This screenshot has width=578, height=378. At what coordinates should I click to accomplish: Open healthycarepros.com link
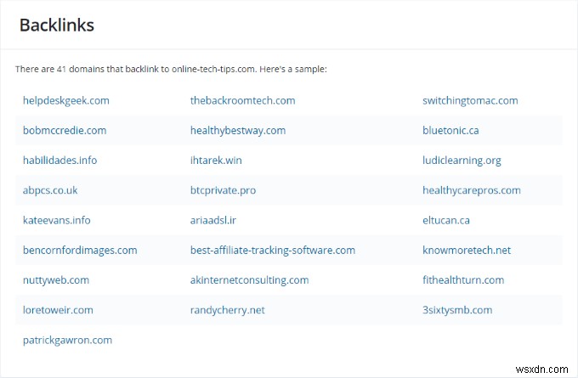pos(472,190)
